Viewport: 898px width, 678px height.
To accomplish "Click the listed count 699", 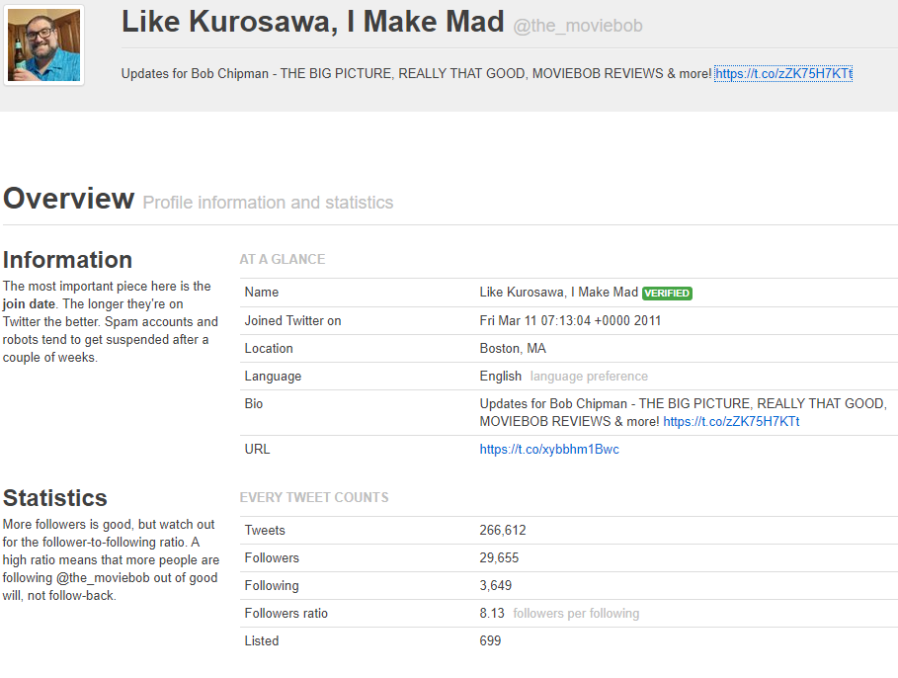I will (x=490, y=641).
